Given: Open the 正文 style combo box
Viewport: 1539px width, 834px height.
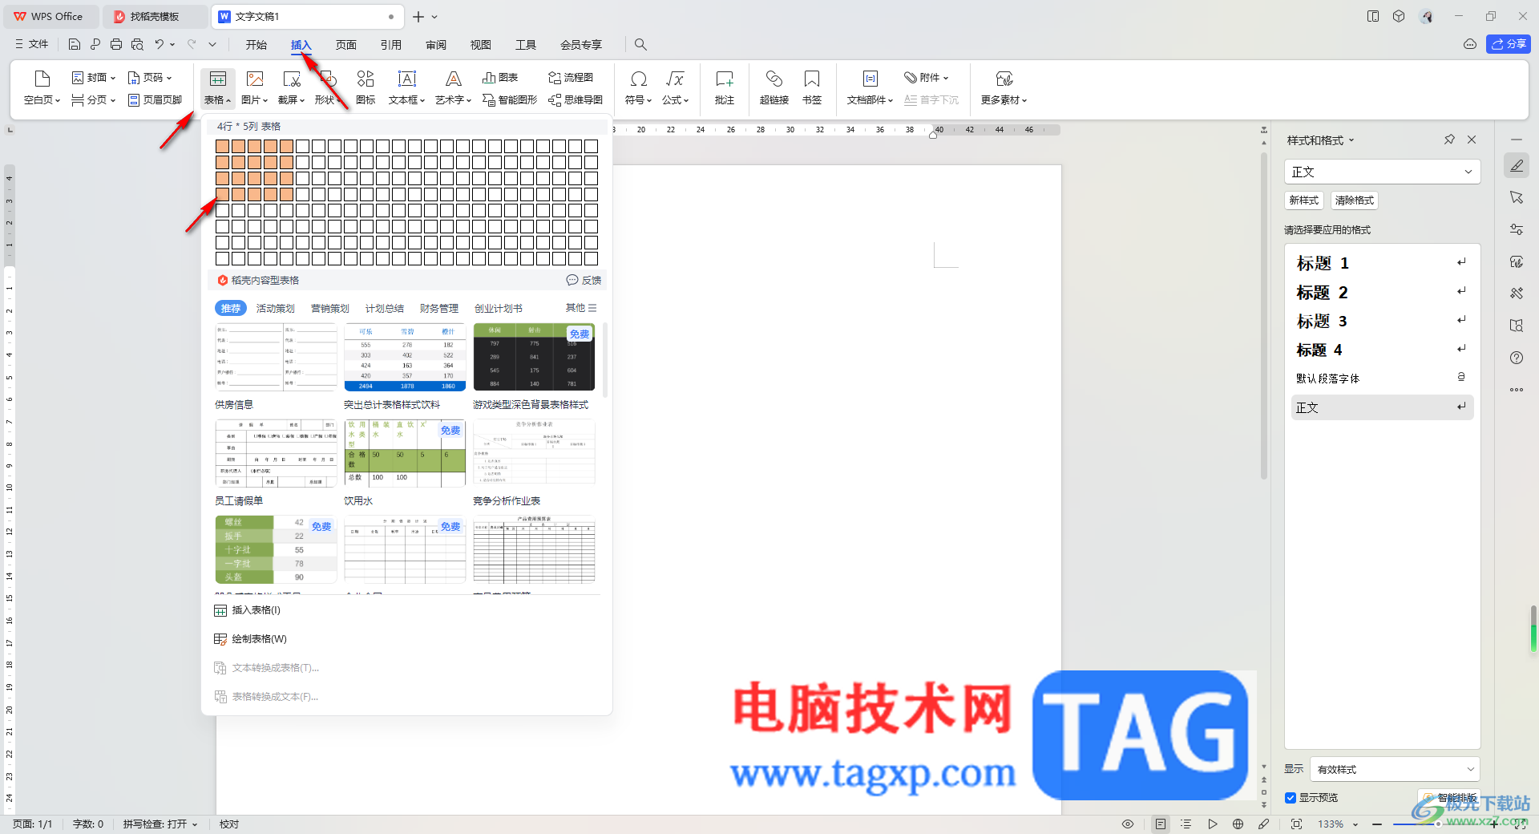Looking at the screenshot, I should point(1382,172).
